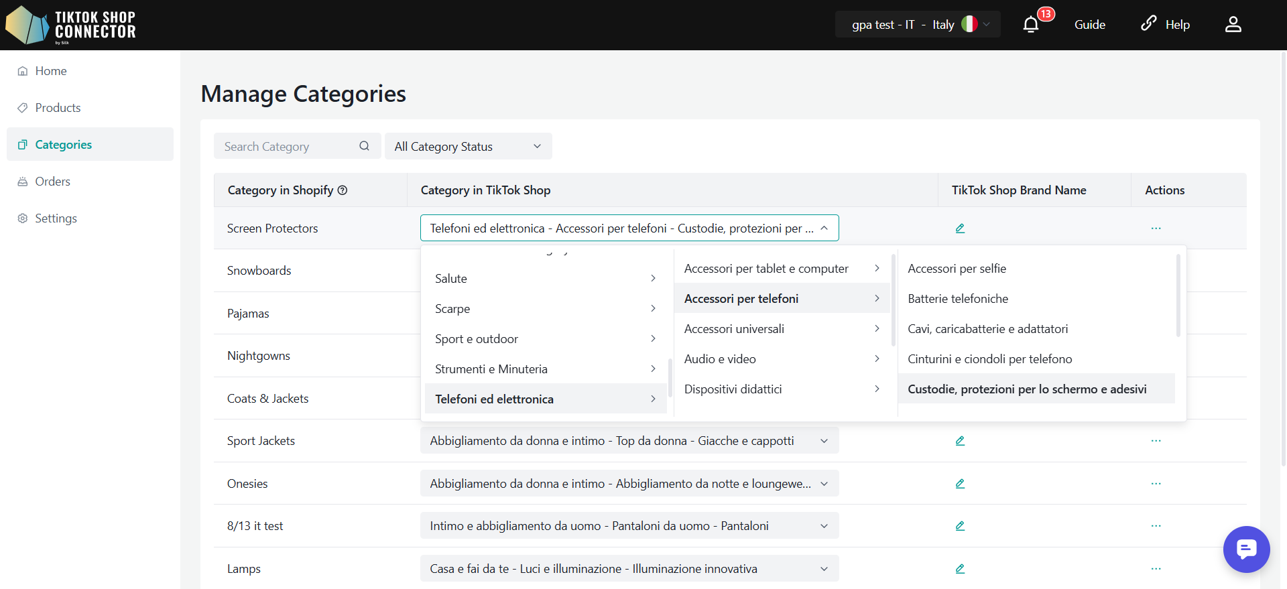Open actions menu for Sport Jackets row

(x=1156, y=441)
